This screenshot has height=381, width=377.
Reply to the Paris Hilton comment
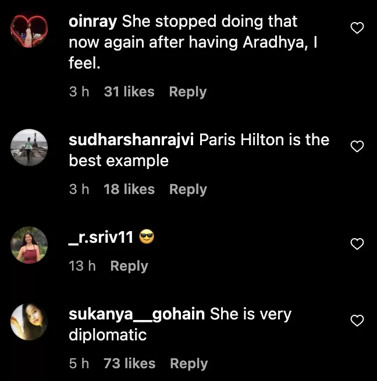pos(187,189)
